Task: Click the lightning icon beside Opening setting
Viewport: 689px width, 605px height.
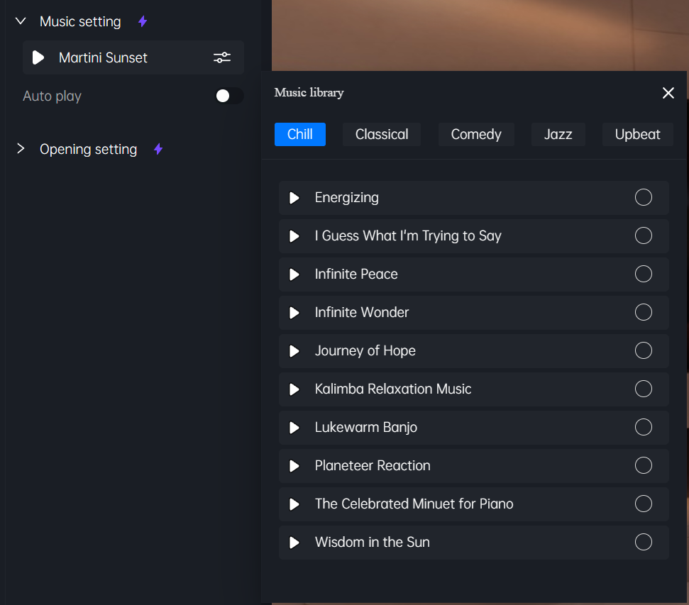Action: [158, 149]
